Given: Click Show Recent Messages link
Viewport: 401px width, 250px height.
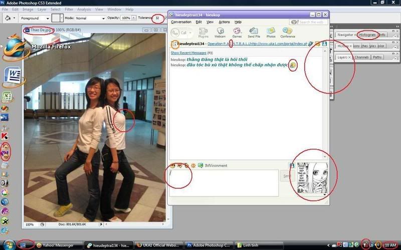Looking at the screenshot, I should (188, 53).
